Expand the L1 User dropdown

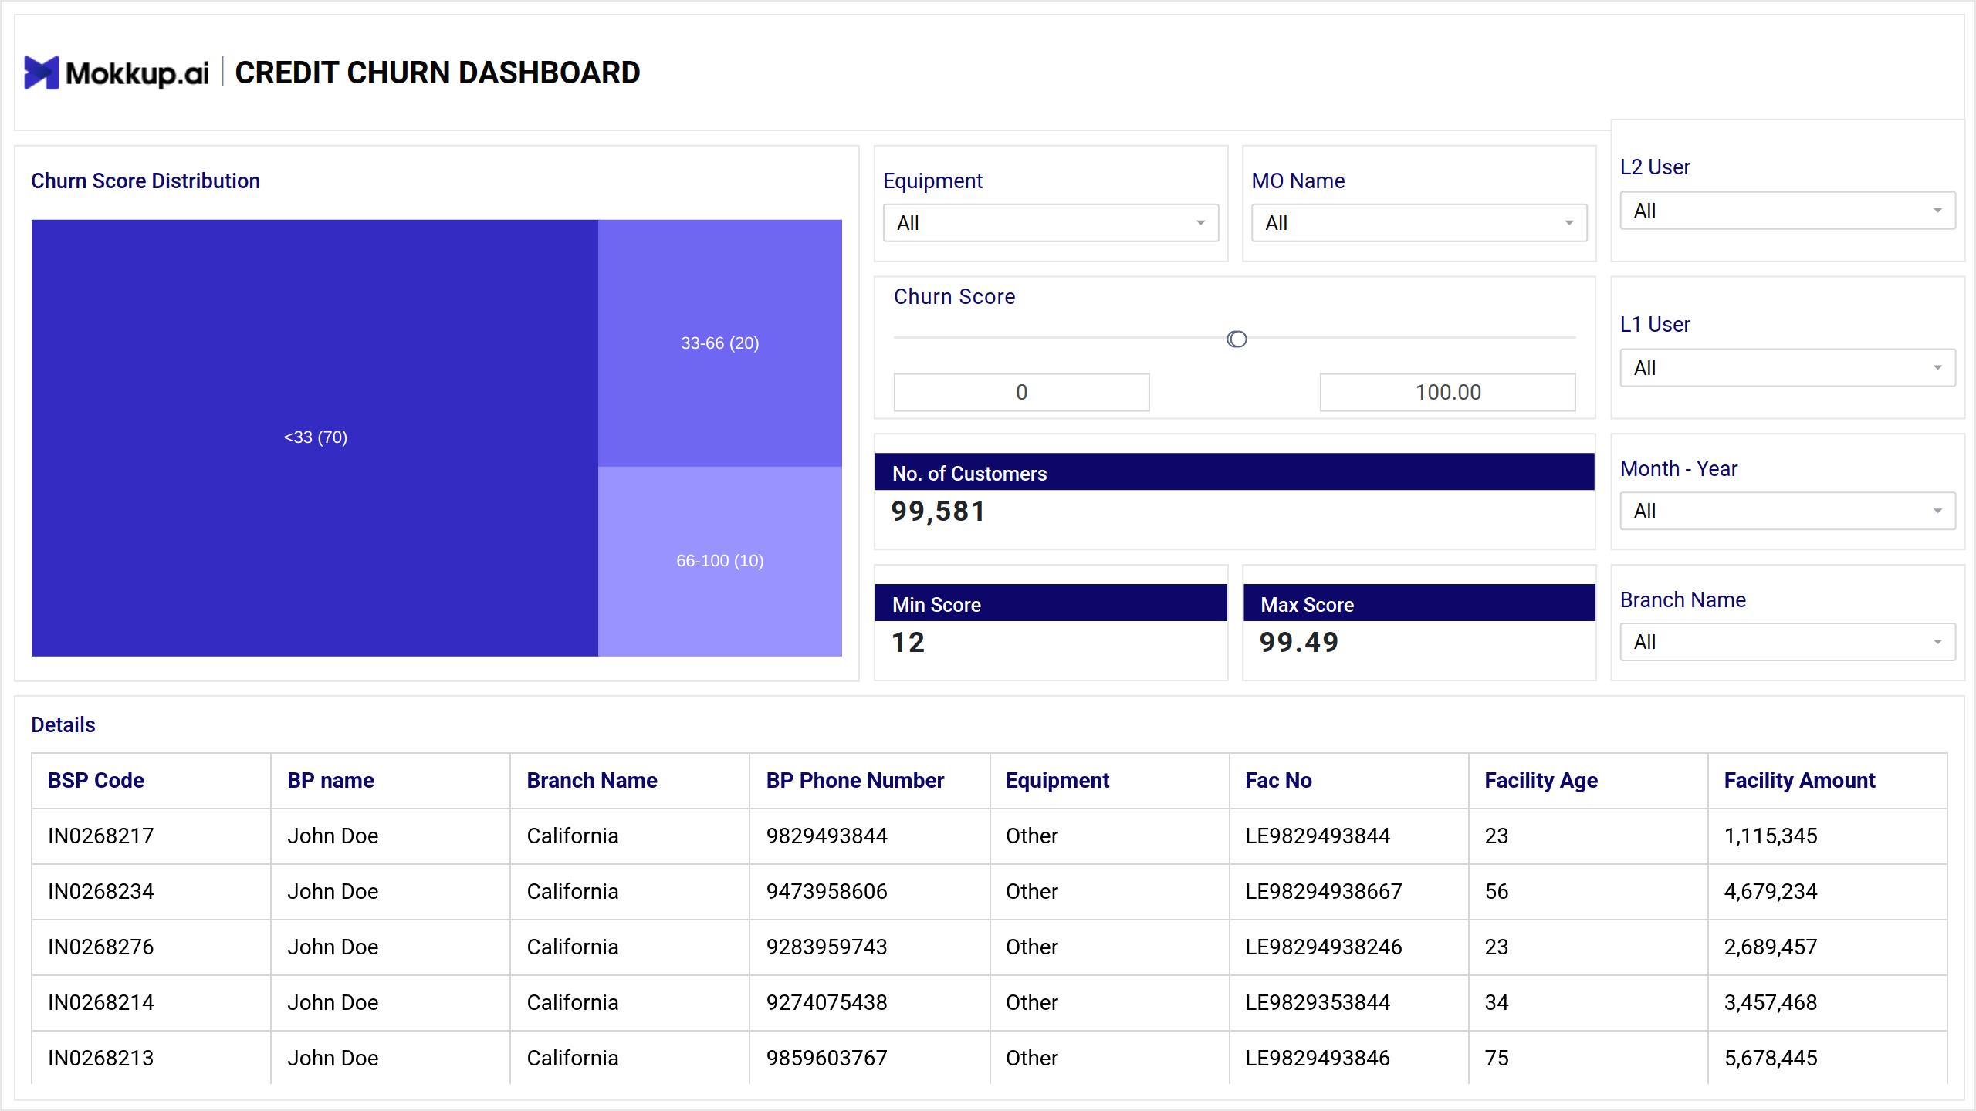pyautogui.click(x=1788, y=368)
